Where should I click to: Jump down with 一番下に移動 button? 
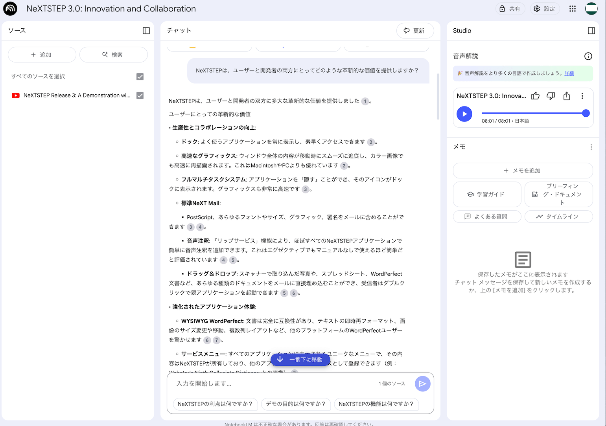[x=300, y=360]
